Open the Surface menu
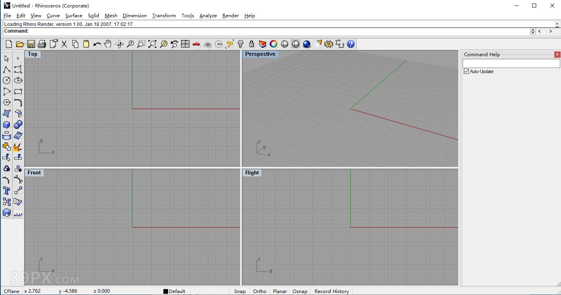The image size is (561, 295). coord(74,16)
